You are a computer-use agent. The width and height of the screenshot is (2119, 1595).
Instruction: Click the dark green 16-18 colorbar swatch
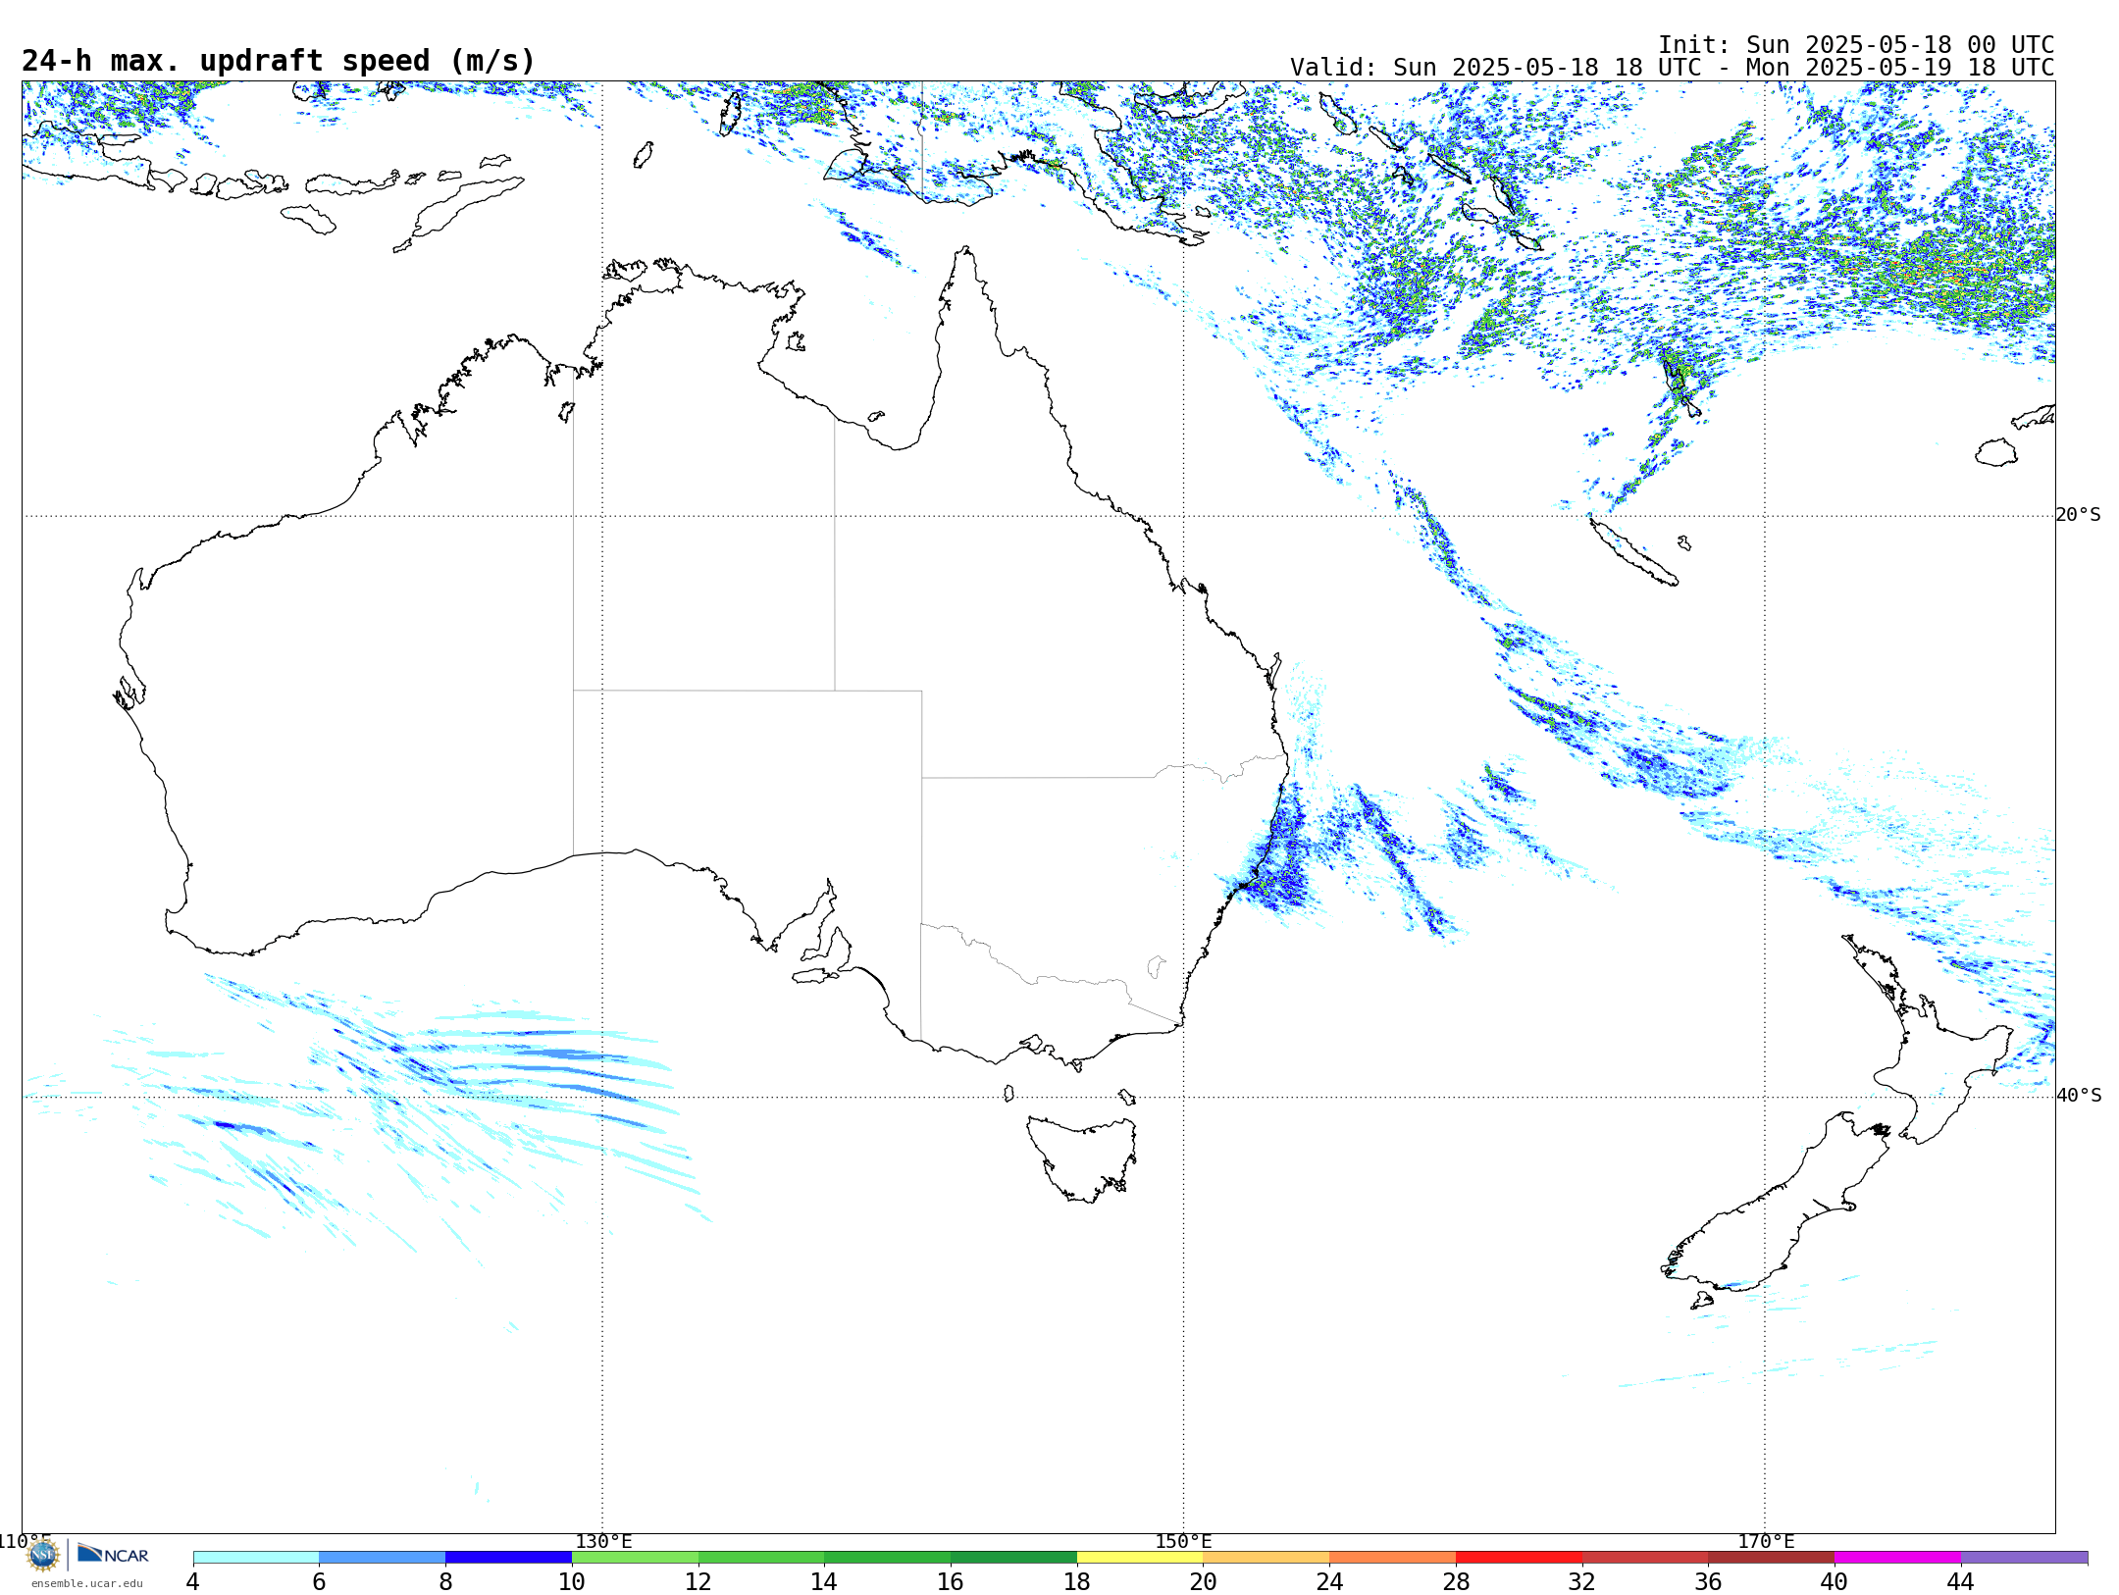[1013, 1558]
